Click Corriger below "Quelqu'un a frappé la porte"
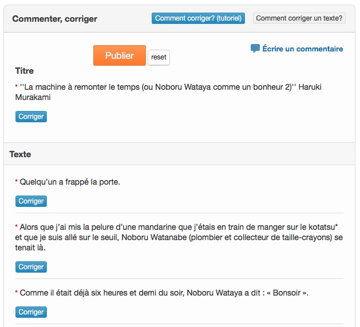 [31, 201]
